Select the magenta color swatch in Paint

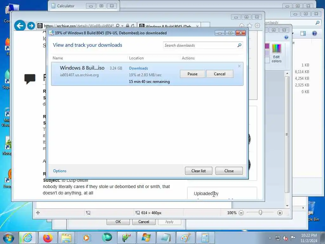pos(267,46)
